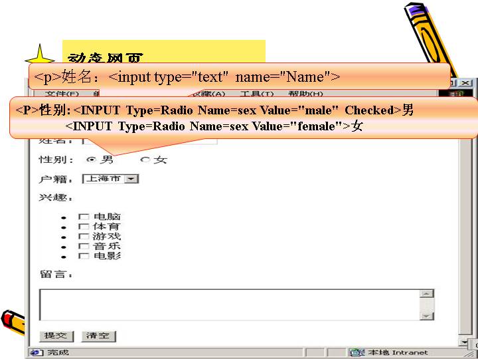Viewport: 478px width, 359px height.
Task: Open the 帮助(H) menu
Action: (x=305, y=94)
